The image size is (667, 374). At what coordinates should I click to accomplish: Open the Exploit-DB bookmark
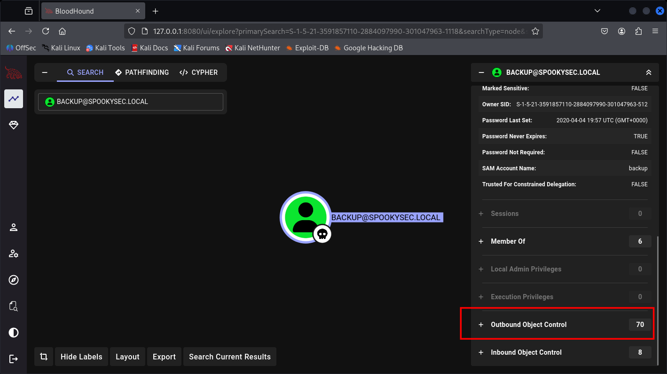point(307,48)
